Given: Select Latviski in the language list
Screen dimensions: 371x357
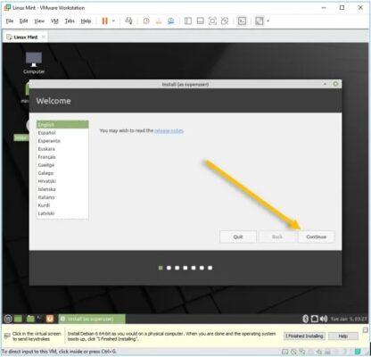Looking at the screenshot, I should coord(62,213).
